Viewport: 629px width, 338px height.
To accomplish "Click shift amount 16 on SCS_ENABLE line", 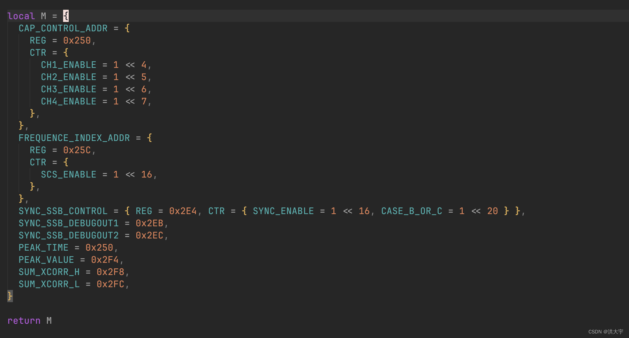I will pyautogui.click(x=147, y=174).
